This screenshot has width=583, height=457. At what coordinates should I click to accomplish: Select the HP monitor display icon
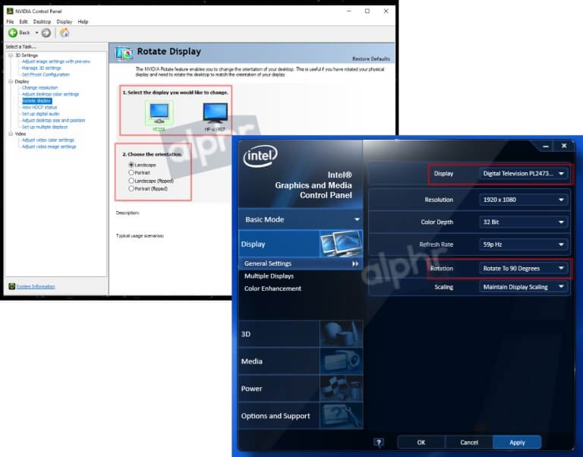point(216,113)
